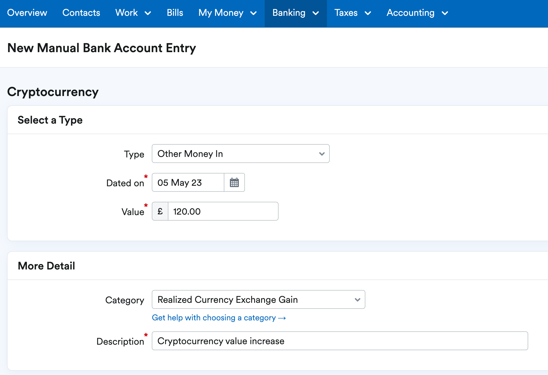
Task: Click the 'Type' field label
Action: (x=134, y=154)
